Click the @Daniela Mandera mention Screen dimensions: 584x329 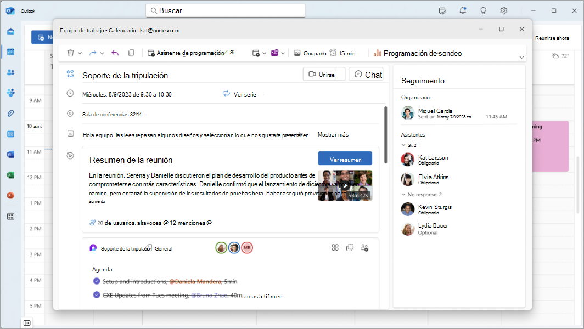195,281
